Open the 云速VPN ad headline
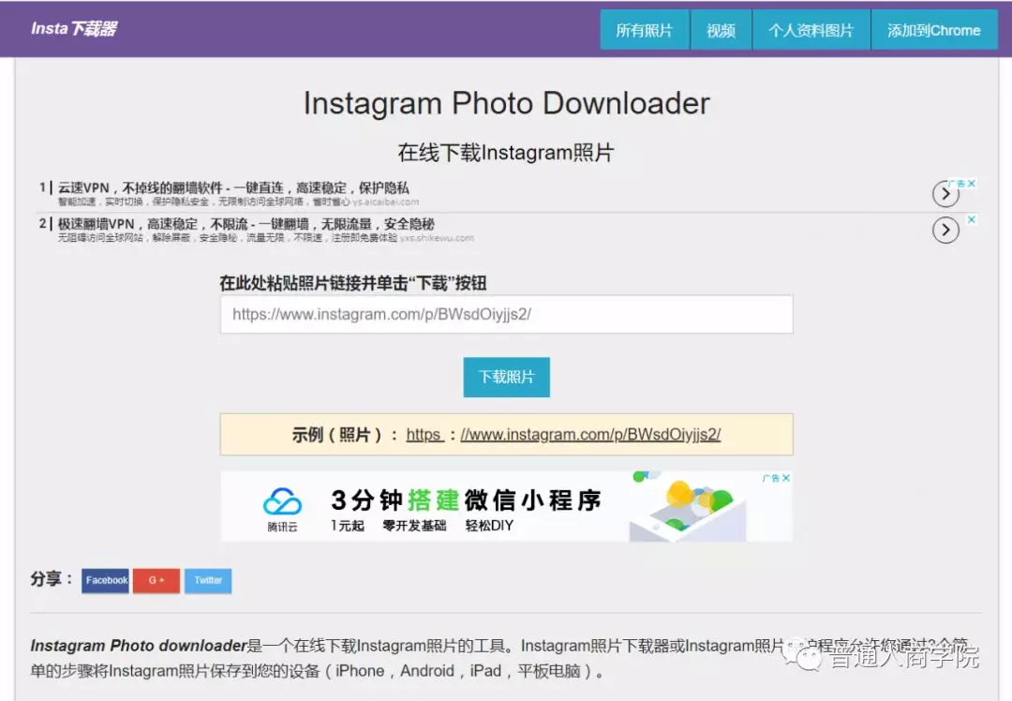The height and width of the screenshot is (701, 1012). click(233, 187)
